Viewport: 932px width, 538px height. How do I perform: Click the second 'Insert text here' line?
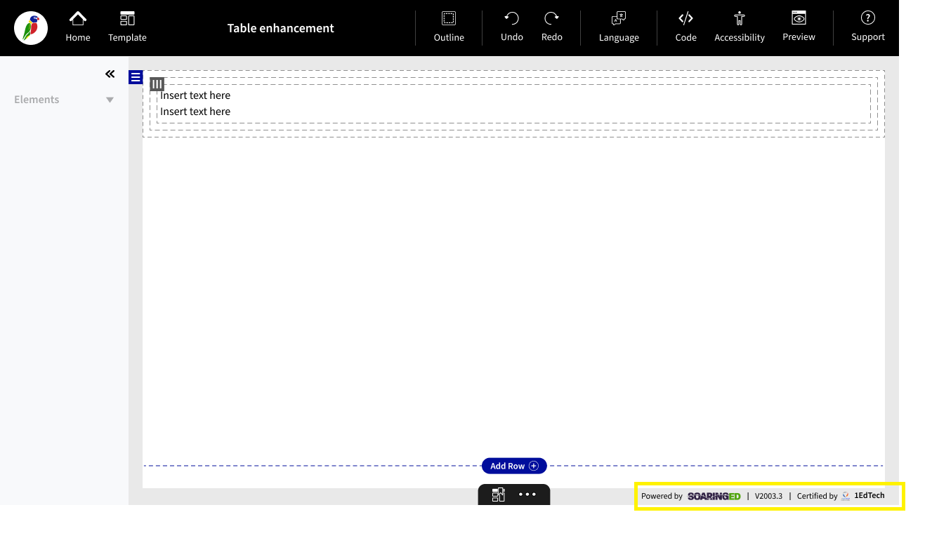coord(195,112)
